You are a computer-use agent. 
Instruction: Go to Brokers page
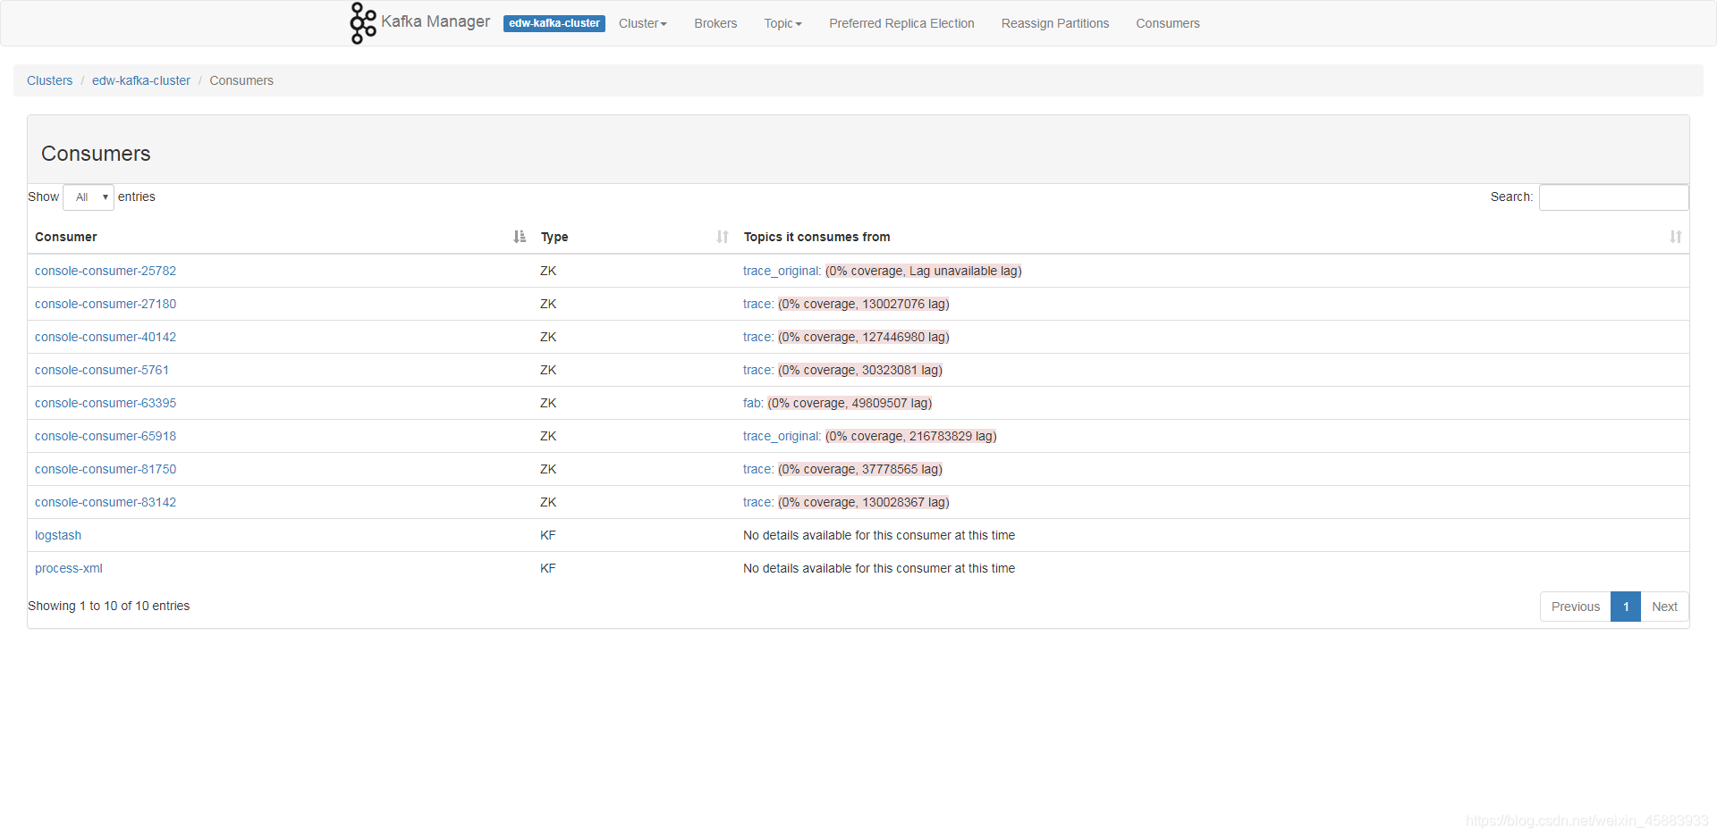pyautogui.click(x=715, y=23)
